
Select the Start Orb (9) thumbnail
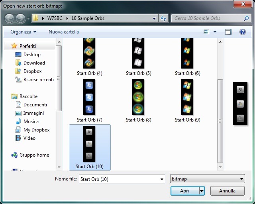187,97
